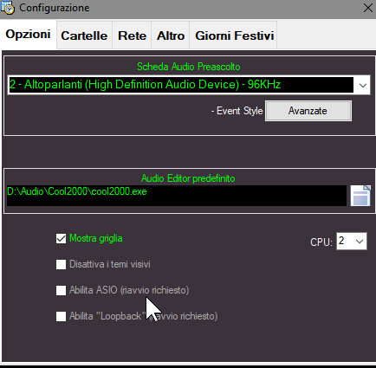Switch to the Cartelle tab
The image size is (376, 368).
(84, 36)
